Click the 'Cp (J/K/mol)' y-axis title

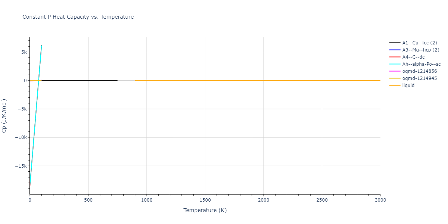coord(4,116)
